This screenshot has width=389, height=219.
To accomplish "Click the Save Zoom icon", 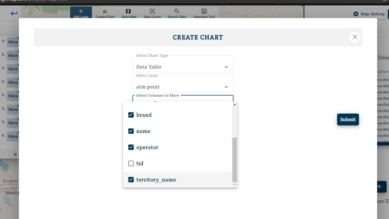I will point(152,11).
